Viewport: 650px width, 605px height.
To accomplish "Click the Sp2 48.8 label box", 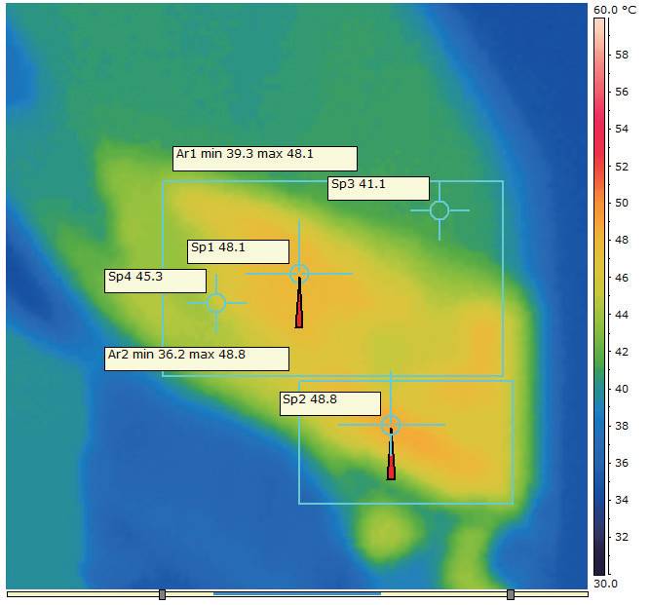I will click(330, 403).
